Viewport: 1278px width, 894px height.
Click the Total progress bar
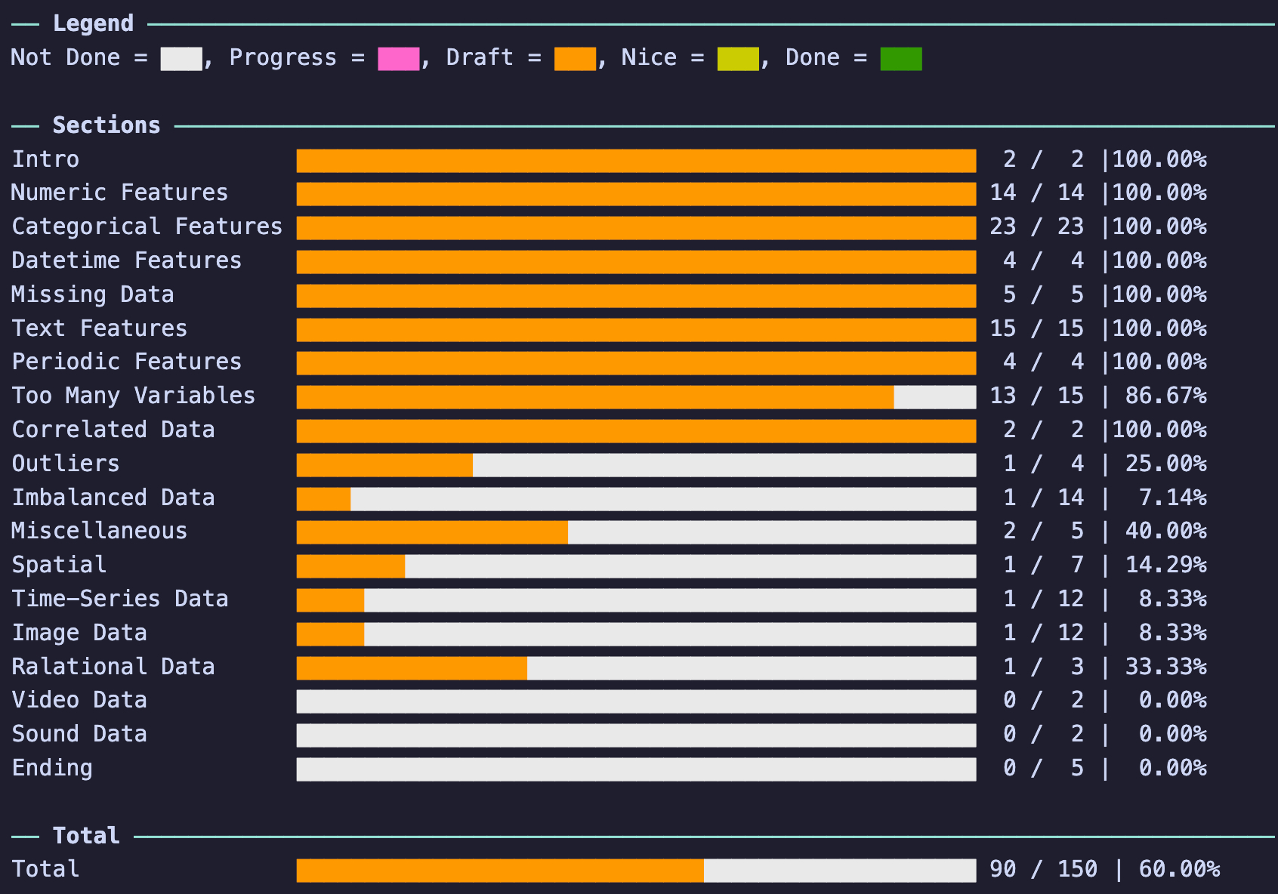click(x=636, y=871)
